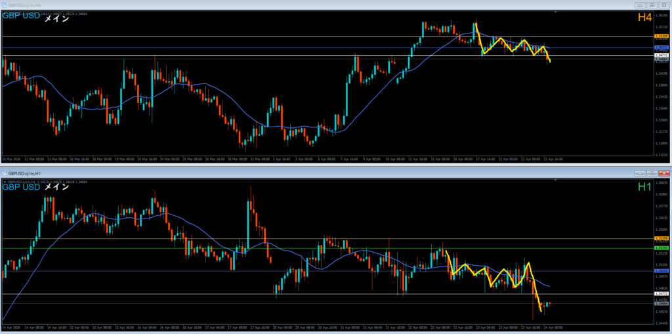This screenshot has height=334, width=672.
Task: Select the white 1.34772 price label on H1
Action: (x=661, y=294)
